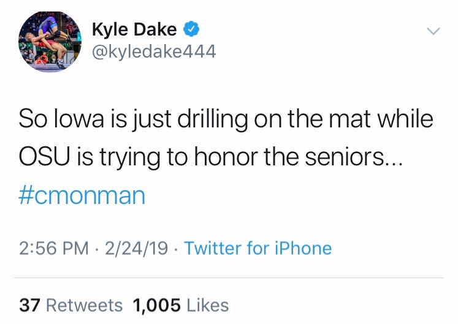The width and height of the screenshot is (458, 324).
Task: Follow the #cmonman hashtag
Action: point(82,196)
